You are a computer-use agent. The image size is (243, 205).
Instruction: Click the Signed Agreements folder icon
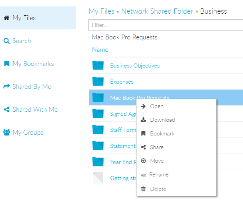coord(98,113)
